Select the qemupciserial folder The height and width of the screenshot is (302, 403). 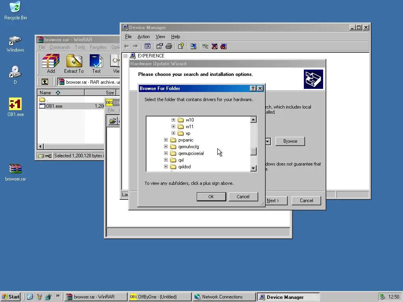coord(191,153)
